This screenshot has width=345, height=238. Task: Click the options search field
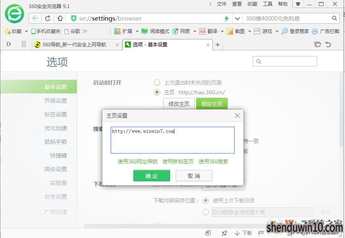[x=285, y=61]
